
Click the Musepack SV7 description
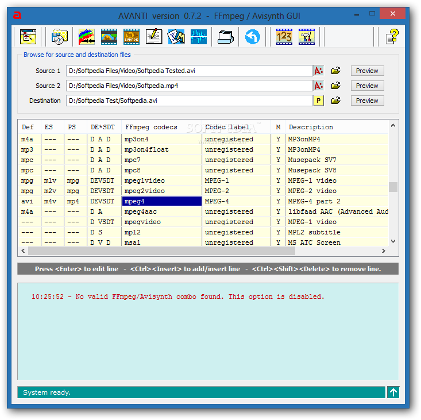point(312,160)
